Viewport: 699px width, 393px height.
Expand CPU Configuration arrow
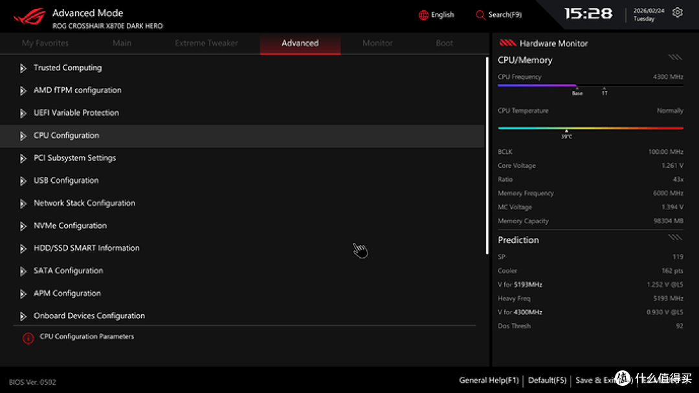click(23, 136)
